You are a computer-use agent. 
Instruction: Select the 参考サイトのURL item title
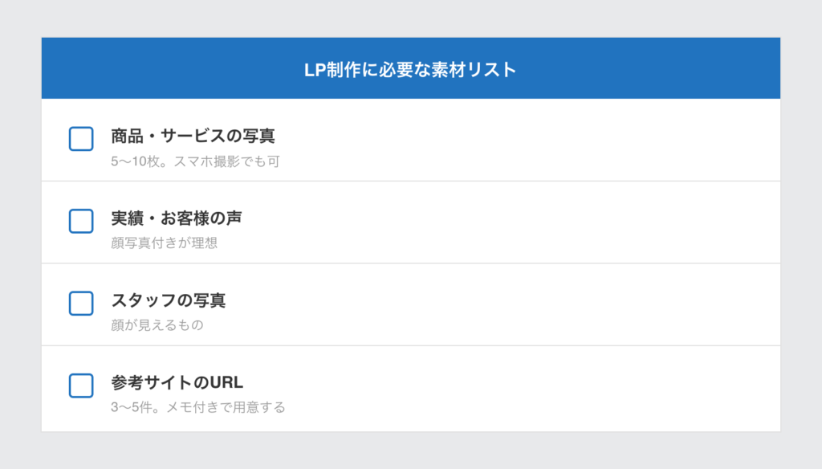pyautogui.click(x=177, y=382)
